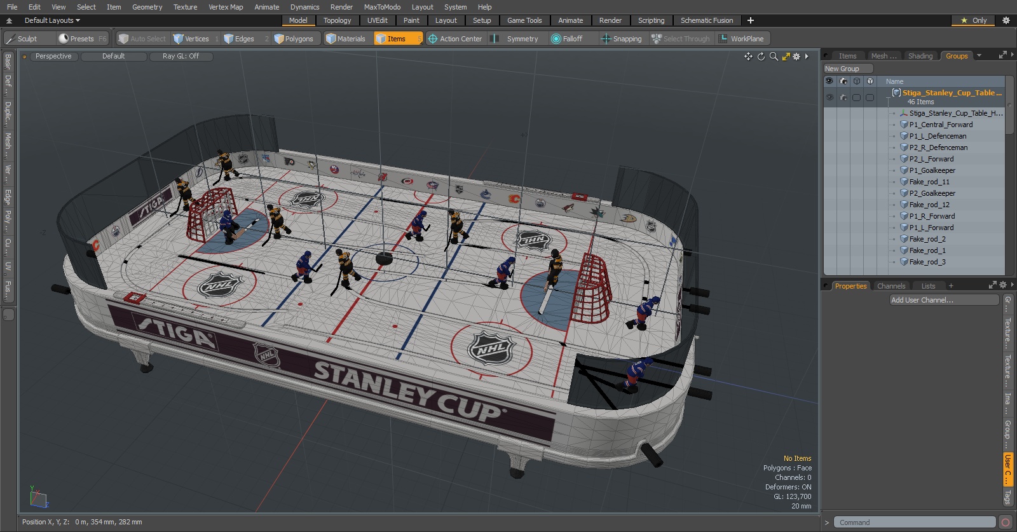Viewport: 1017px width, 532px height.
Task: Toggle second checkbox in Stiga group row
Action: pos(870,97)
